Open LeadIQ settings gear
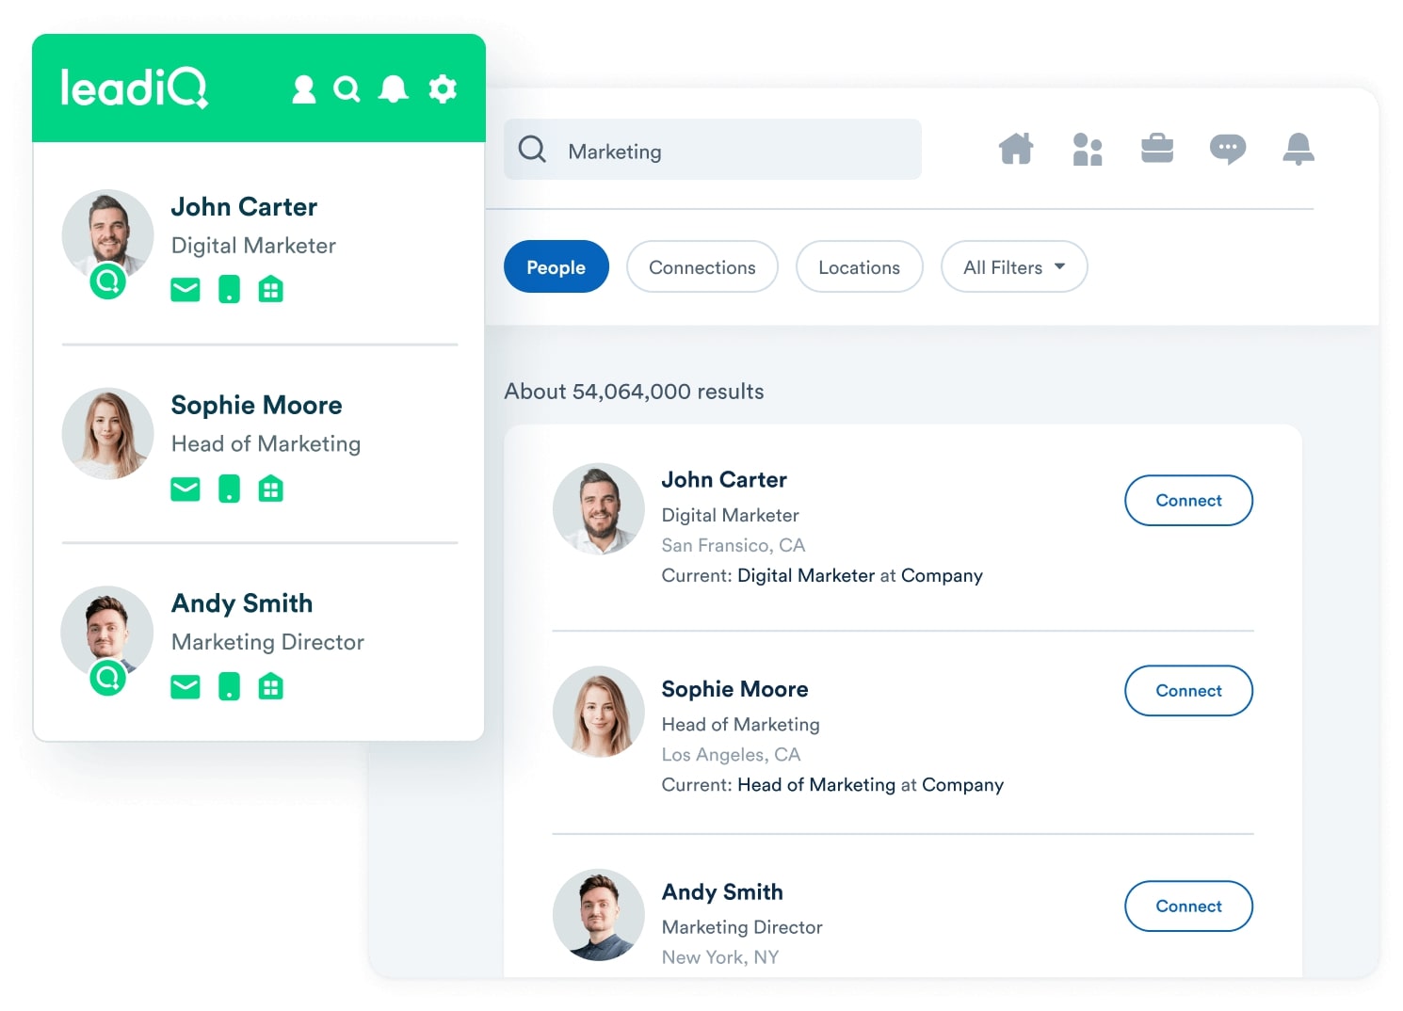 tap(443, 89)
